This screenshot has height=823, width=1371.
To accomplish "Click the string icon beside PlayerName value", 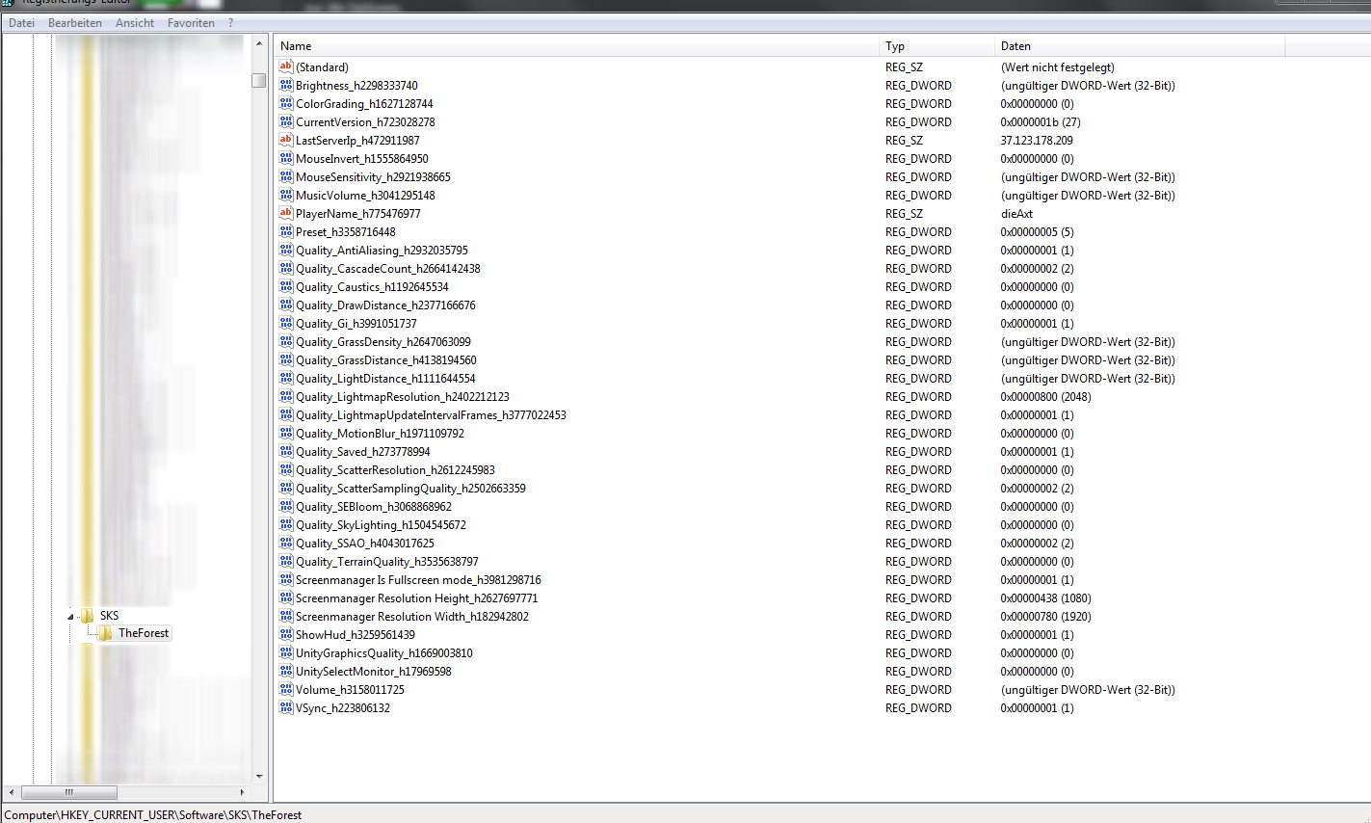I will coord(285,213).
